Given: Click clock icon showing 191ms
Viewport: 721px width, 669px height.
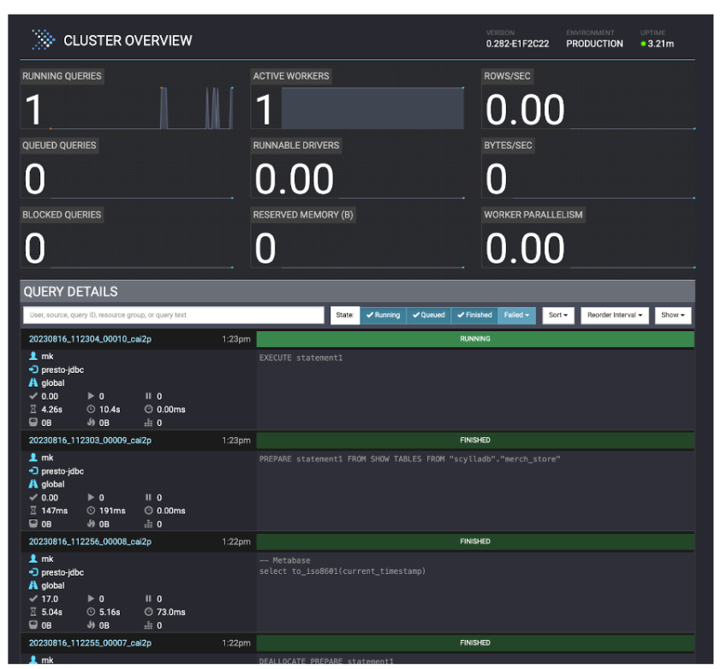Looking at the screenshot, I should [x=91, y=511].
